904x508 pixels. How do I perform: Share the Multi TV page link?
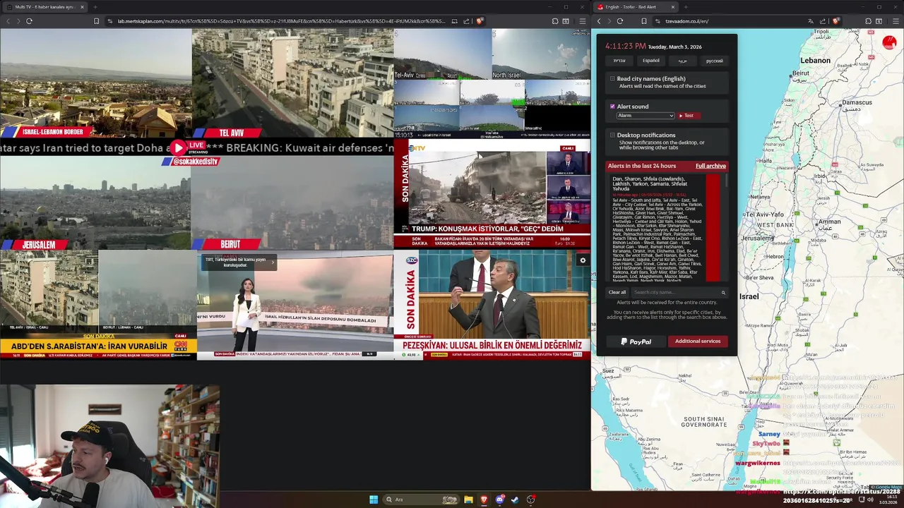click(466, 21)
